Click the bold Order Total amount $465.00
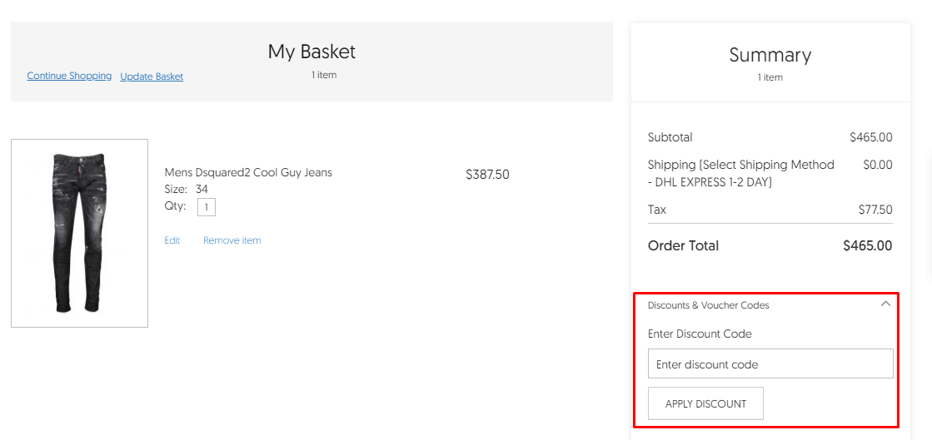 point(867,245)
